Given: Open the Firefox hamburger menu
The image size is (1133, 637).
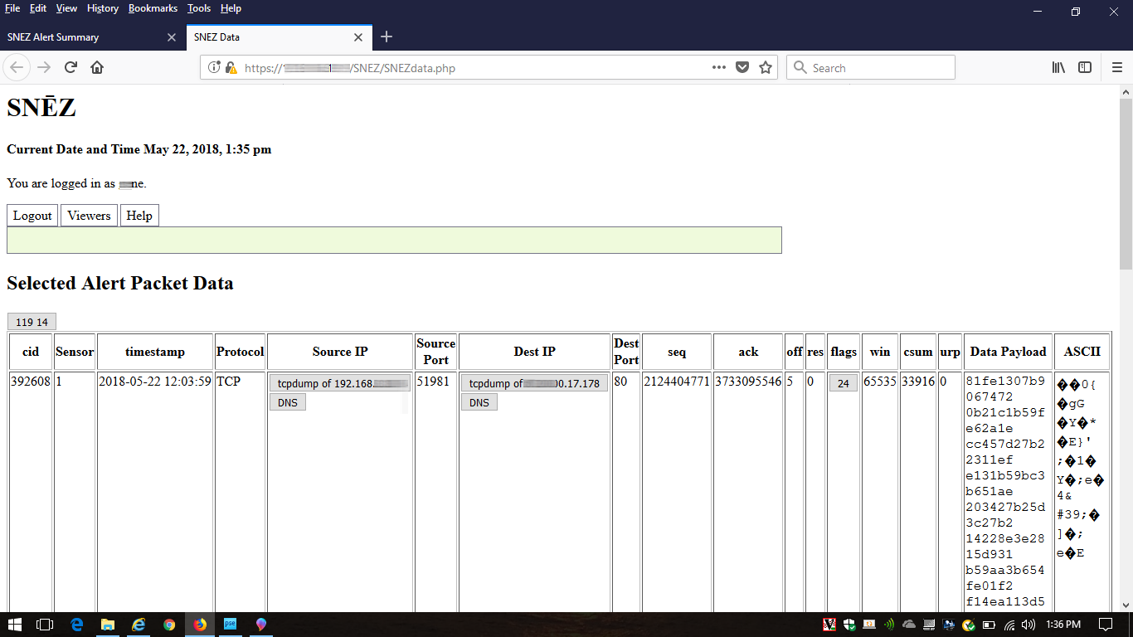Looking at the screenshot, I should coord(1116,67).
